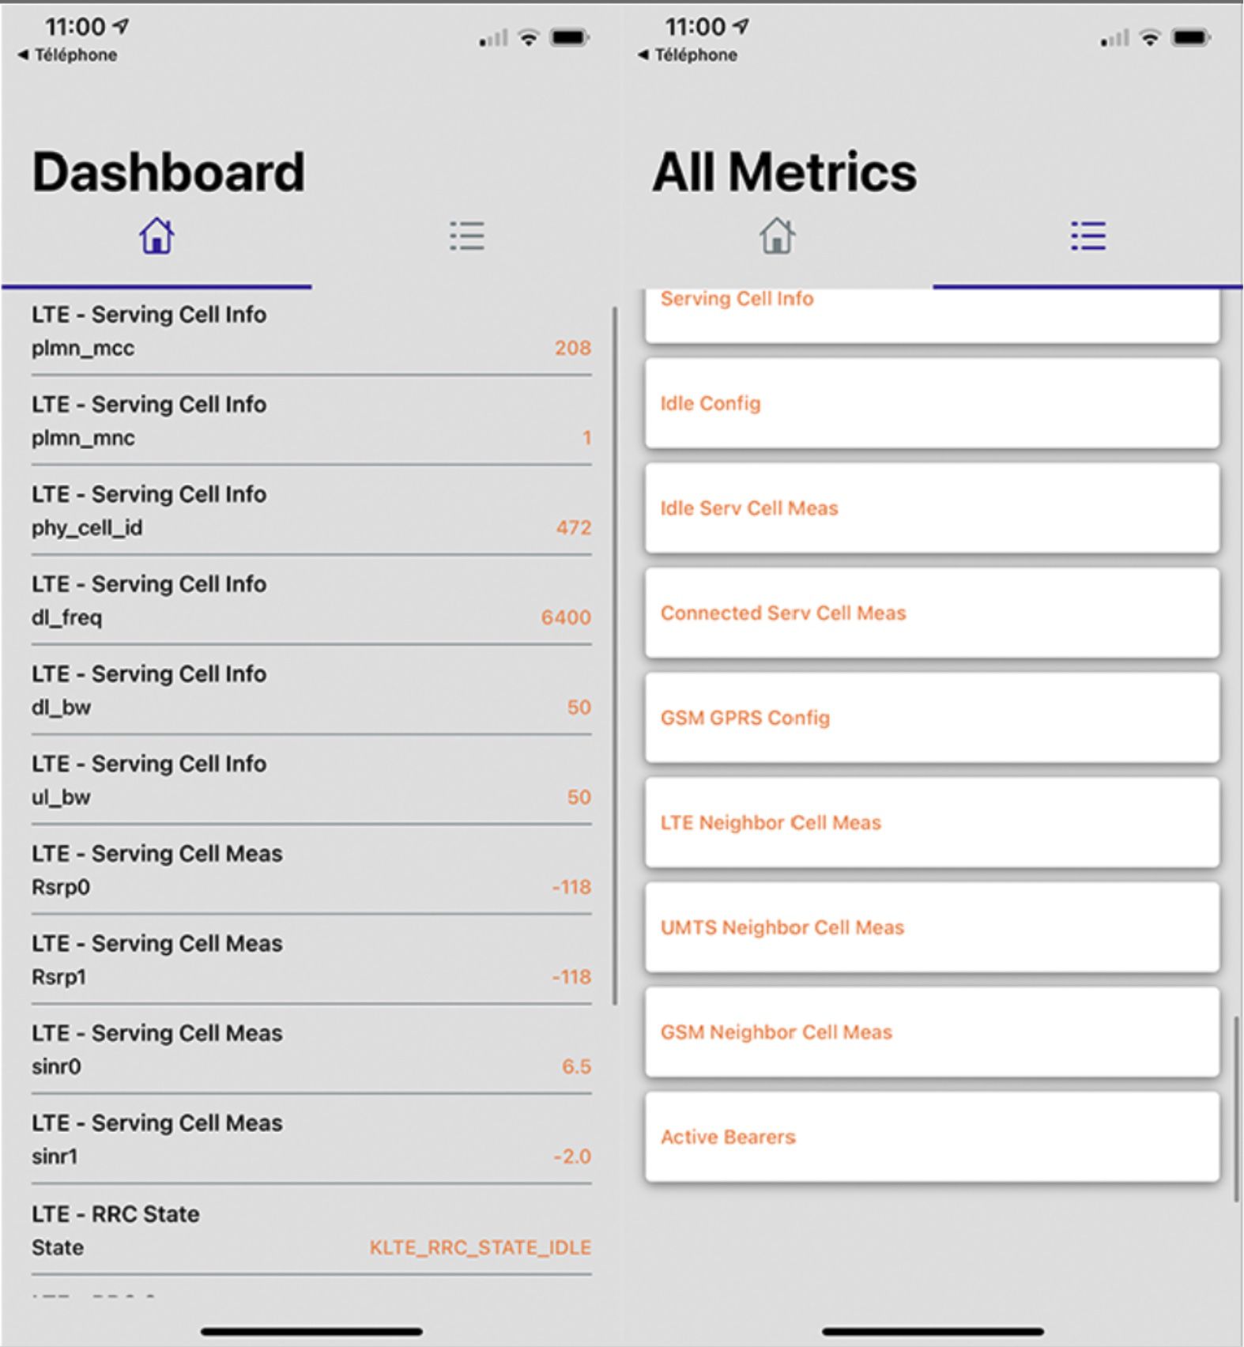
Task: Select GSM Neighbor Cell Meas card
Action: tap(932, 1032)
